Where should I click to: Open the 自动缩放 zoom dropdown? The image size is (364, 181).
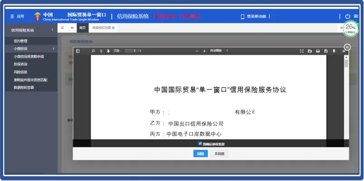(x=219, y=51)
